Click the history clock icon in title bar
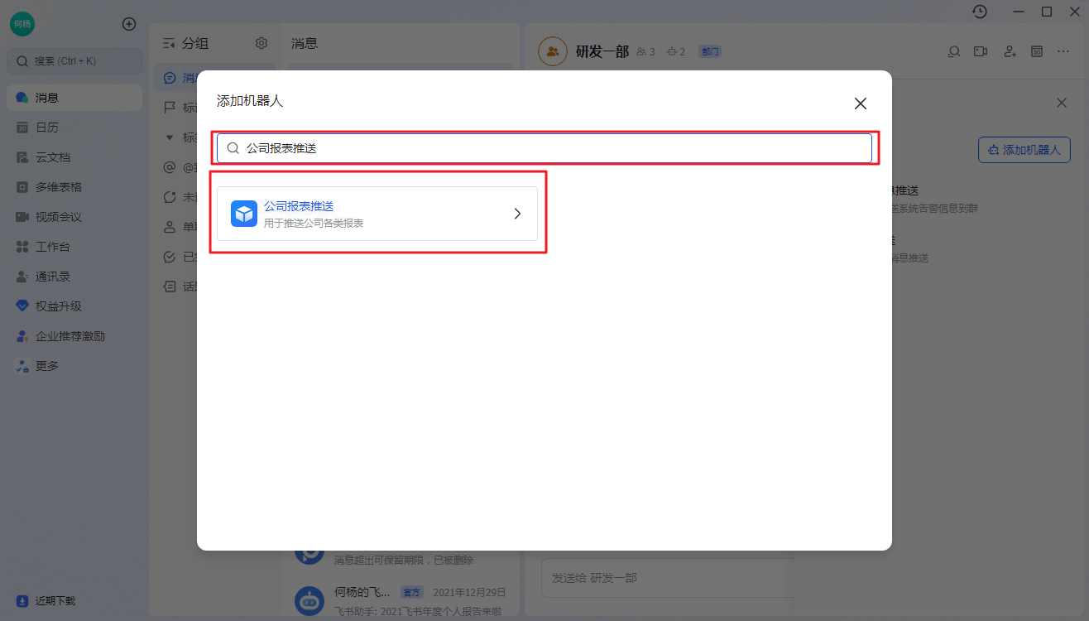This screenshot has width=1089, height=621. click(x=980, y=12)
